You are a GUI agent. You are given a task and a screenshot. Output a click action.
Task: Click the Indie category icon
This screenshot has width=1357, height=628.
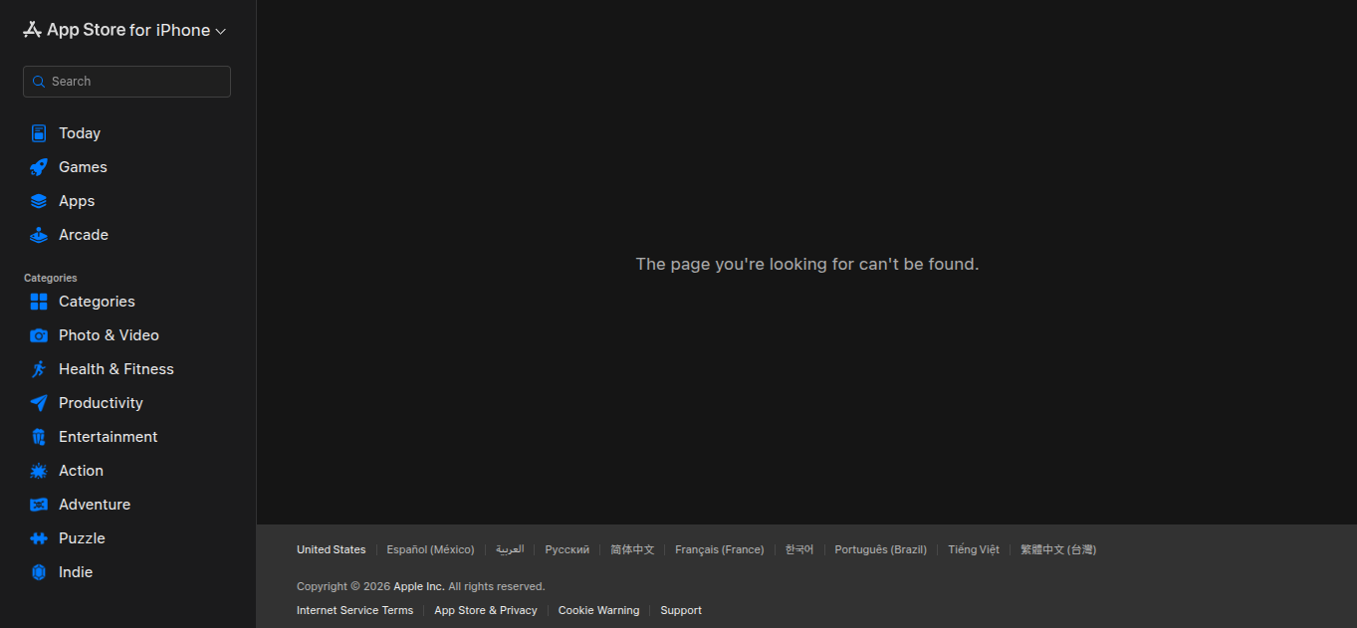39,572
